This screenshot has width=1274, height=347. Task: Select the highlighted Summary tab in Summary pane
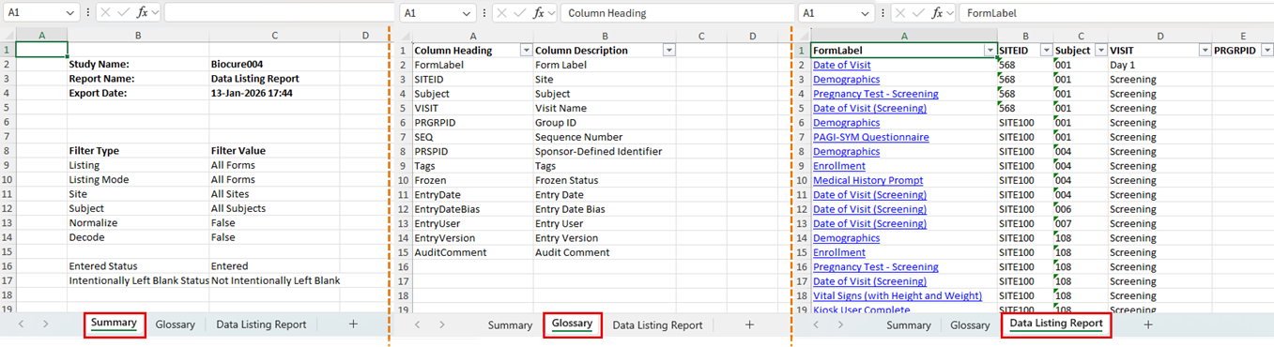[x=114, y=324]
